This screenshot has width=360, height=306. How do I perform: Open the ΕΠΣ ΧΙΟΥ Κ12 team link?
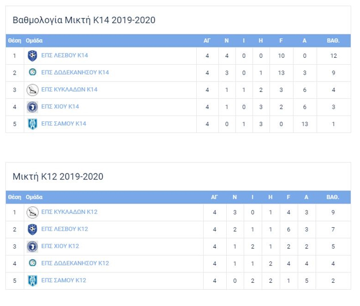pos(60,246)
